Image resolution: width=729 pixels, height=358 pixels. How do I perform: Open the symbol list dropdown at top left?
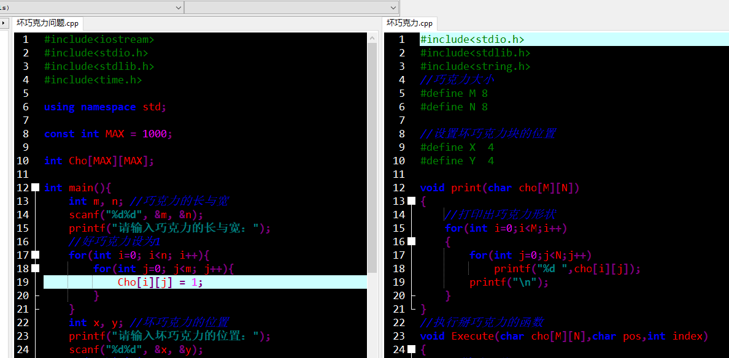click(x=179, y=7)
